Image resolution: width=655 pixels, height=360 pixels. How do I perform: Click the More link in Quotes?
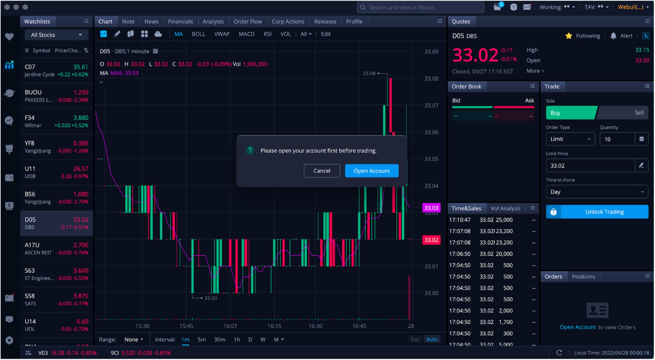tap(535, 71)
